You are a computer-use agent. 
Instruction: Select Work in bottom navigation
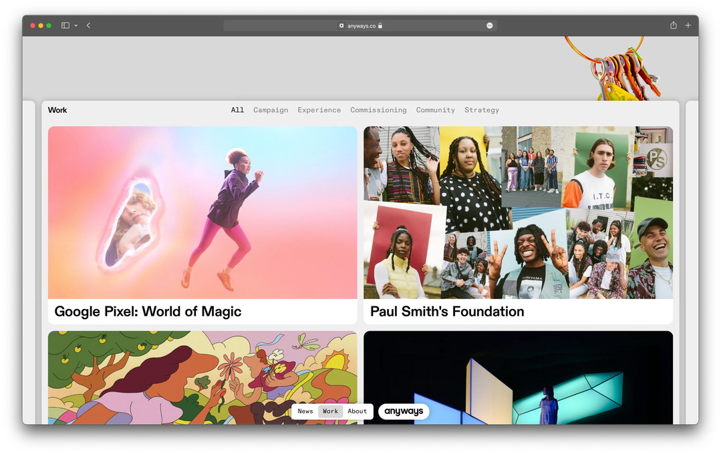(x=330, y=411)
